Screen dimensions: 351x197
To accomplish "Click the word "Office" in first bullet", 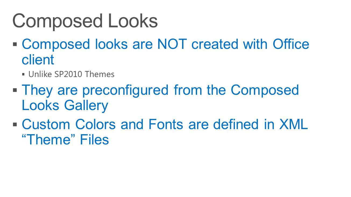I will point(291,44).
